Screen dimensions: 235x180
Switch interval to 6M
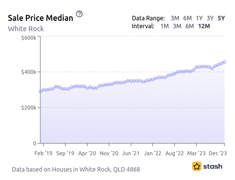(x=190, y=26)
